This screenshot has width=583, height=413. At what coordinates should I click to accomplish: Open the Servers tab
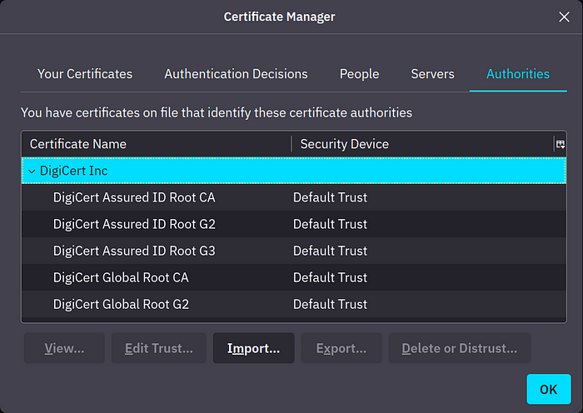tap(432, 74)
